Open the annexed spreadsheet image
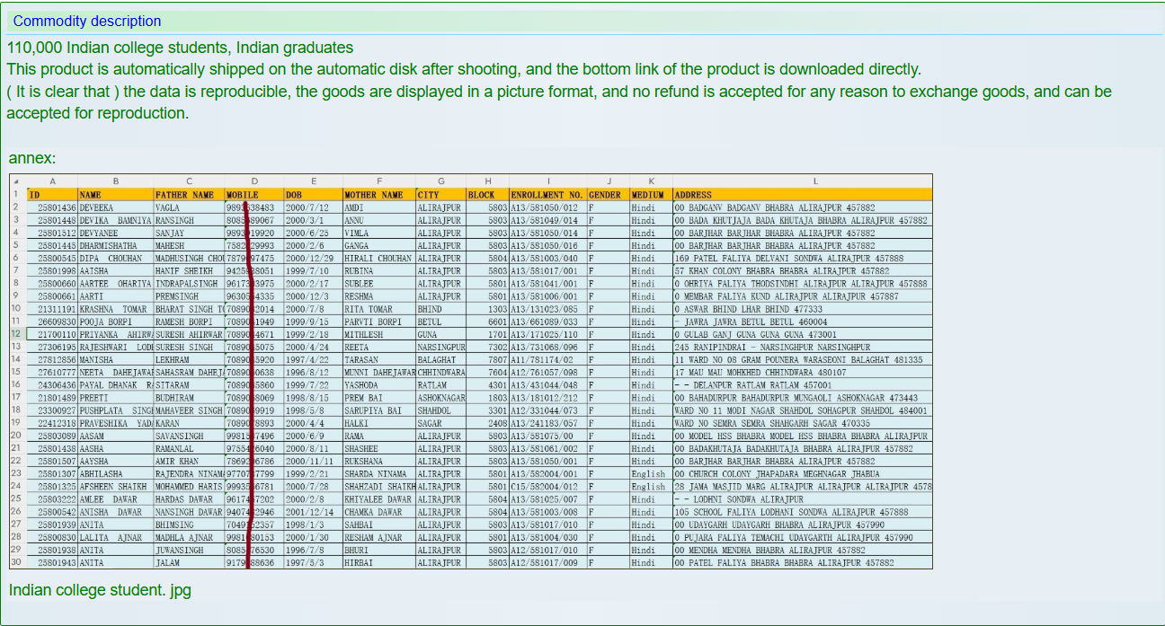 (x=470, y=371)
